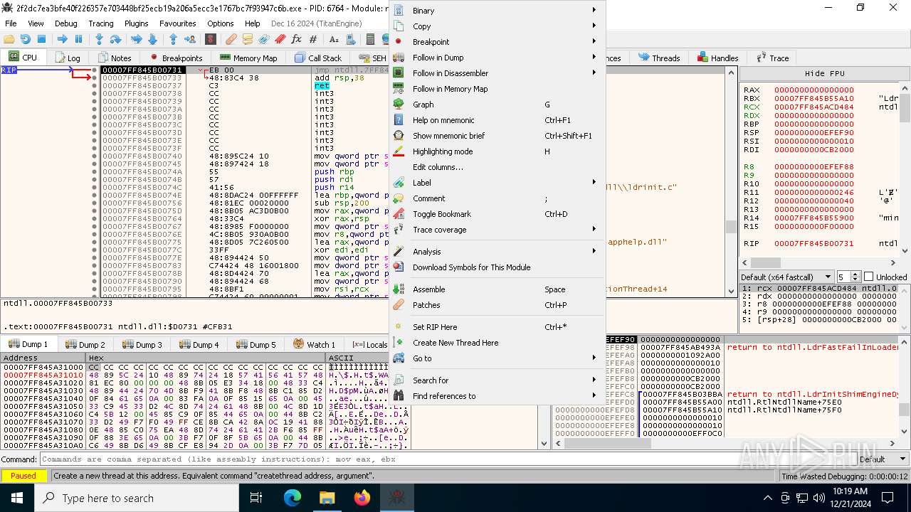Viewport: 911px width, 512px height.
Task: Restart debuggee with the restart icon
Action: point(25,39)
